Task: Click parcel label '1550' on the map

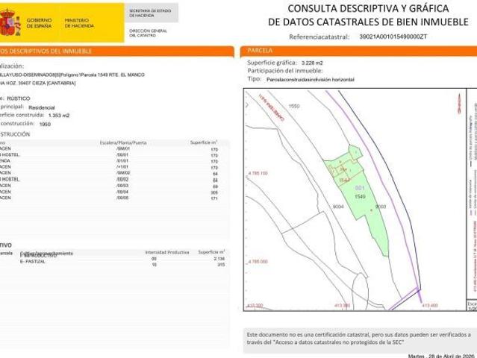Action: 294,106
